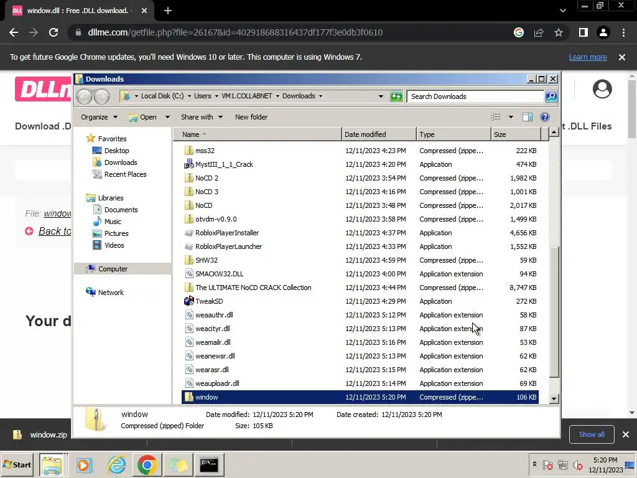Sort files by Name column
This screenshot has width=637, height=478.
point(258,134)
